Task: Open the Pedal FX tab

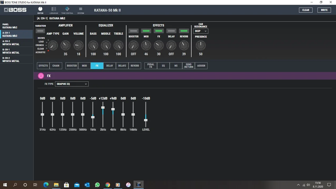Action: pos(151,66)
